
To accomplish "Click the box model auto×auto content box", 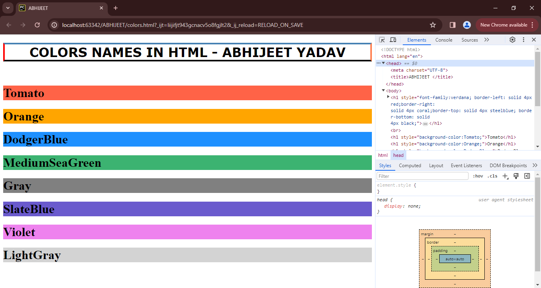I will [x=455, y=259].
